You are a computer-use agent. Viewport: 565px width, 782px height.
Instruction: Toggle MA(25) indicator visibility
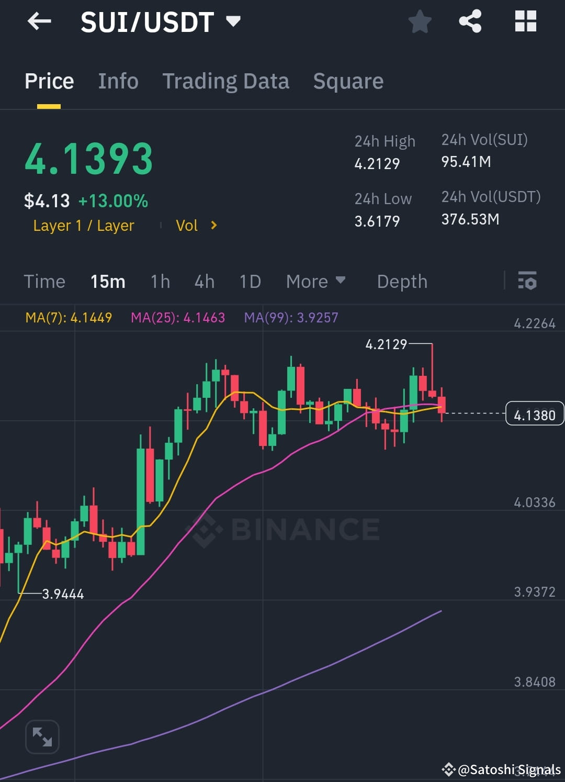(x=178, y=318)
